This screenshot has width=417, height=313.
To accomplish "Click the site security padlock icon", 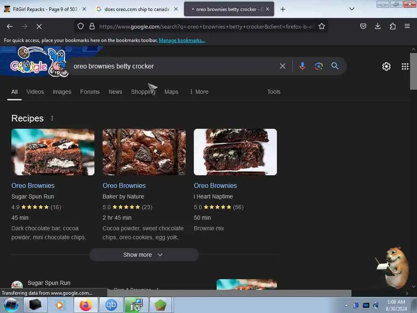I will (92, 26).
